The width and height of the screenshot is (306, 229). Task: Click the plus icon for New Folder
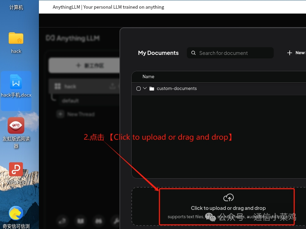(290, 53)
